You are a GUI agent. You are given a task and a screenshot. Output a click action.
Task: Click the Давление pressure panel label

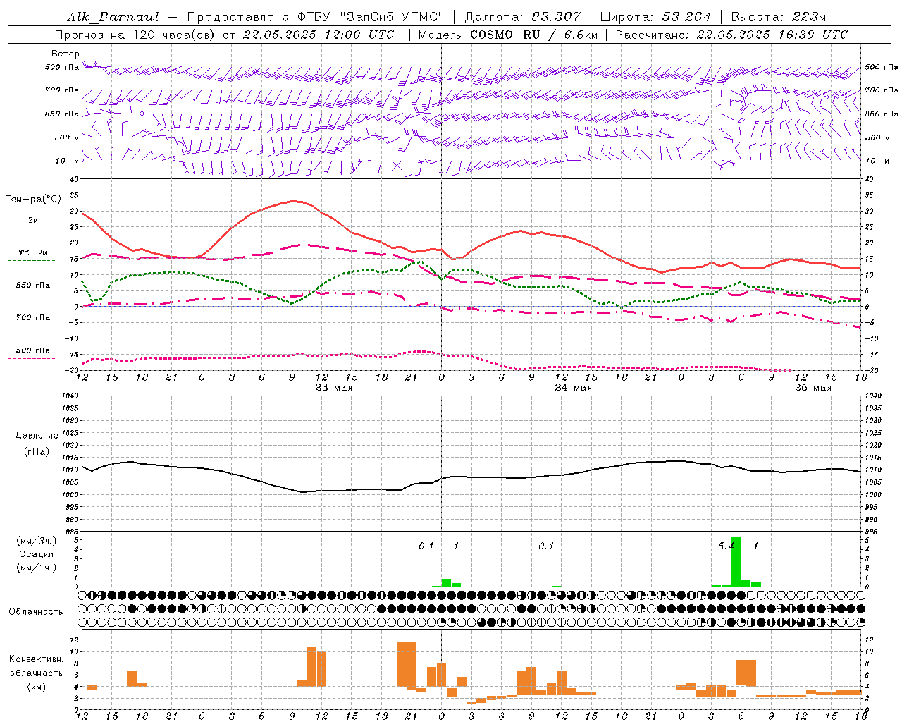click(37, 435)
